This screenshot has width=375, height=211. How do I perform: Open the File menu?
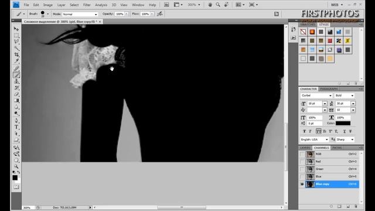[x=26, y=5]
